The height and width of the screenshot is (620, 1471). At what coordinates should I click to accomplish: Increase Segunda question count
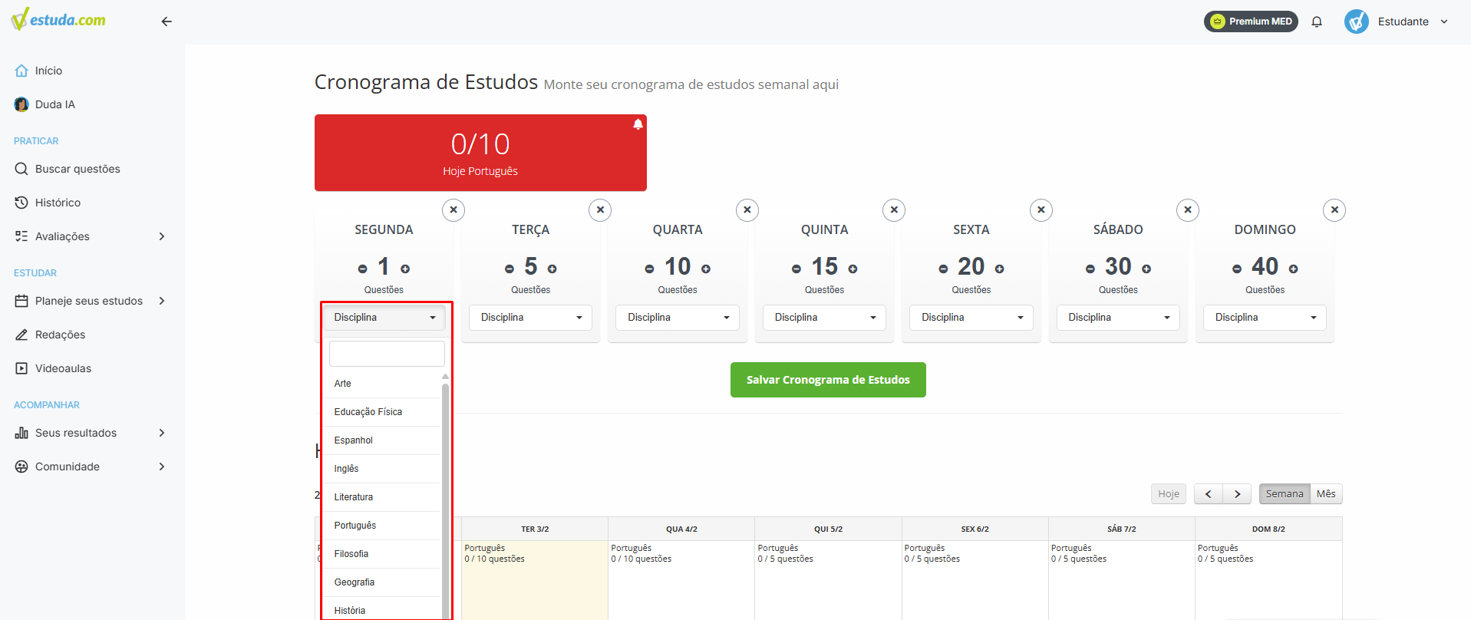(x=405, y=269)
